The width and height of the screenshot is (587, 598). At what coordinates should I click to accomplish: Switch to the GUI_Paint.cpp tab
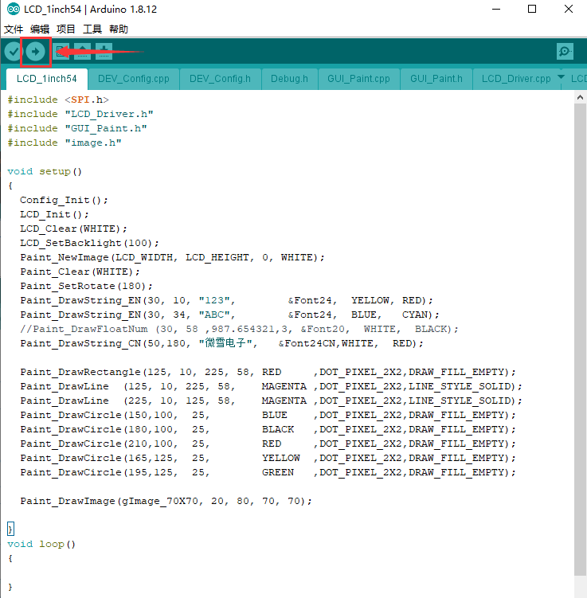358,79
